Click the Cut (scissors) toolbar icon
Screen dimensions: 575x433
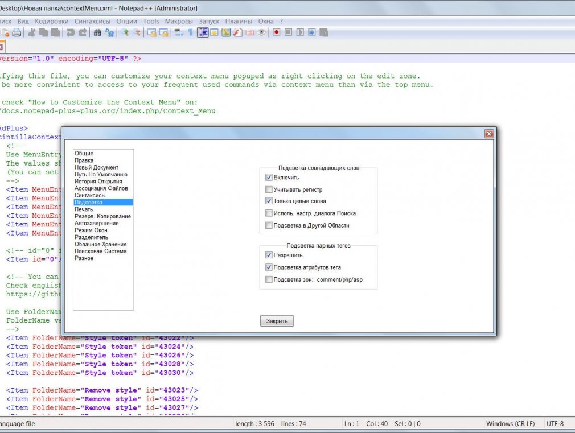click(32, 32)
